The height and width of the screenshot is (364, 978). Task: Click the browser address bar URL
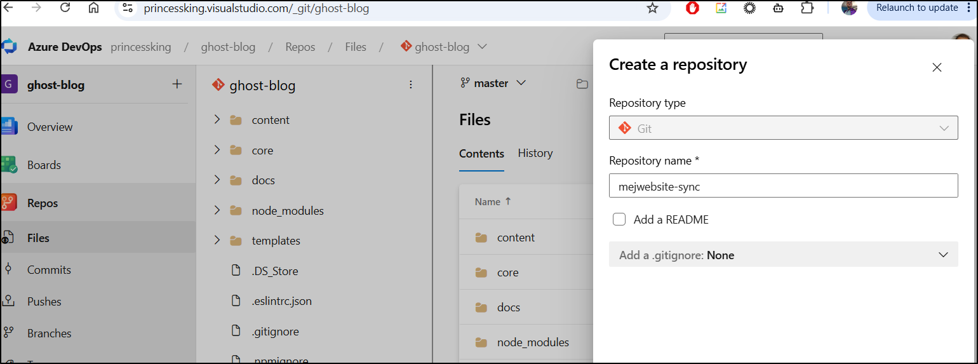257,8
